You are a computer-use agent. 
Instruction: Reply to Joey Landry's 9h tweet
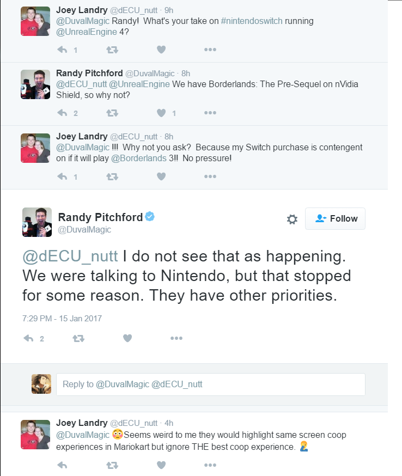[x=62, y=50]
